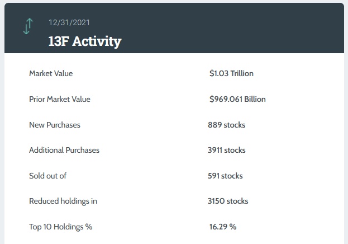The image size is (348, 244).
Task: Click the 13F Activity heading
Action: 84,41
